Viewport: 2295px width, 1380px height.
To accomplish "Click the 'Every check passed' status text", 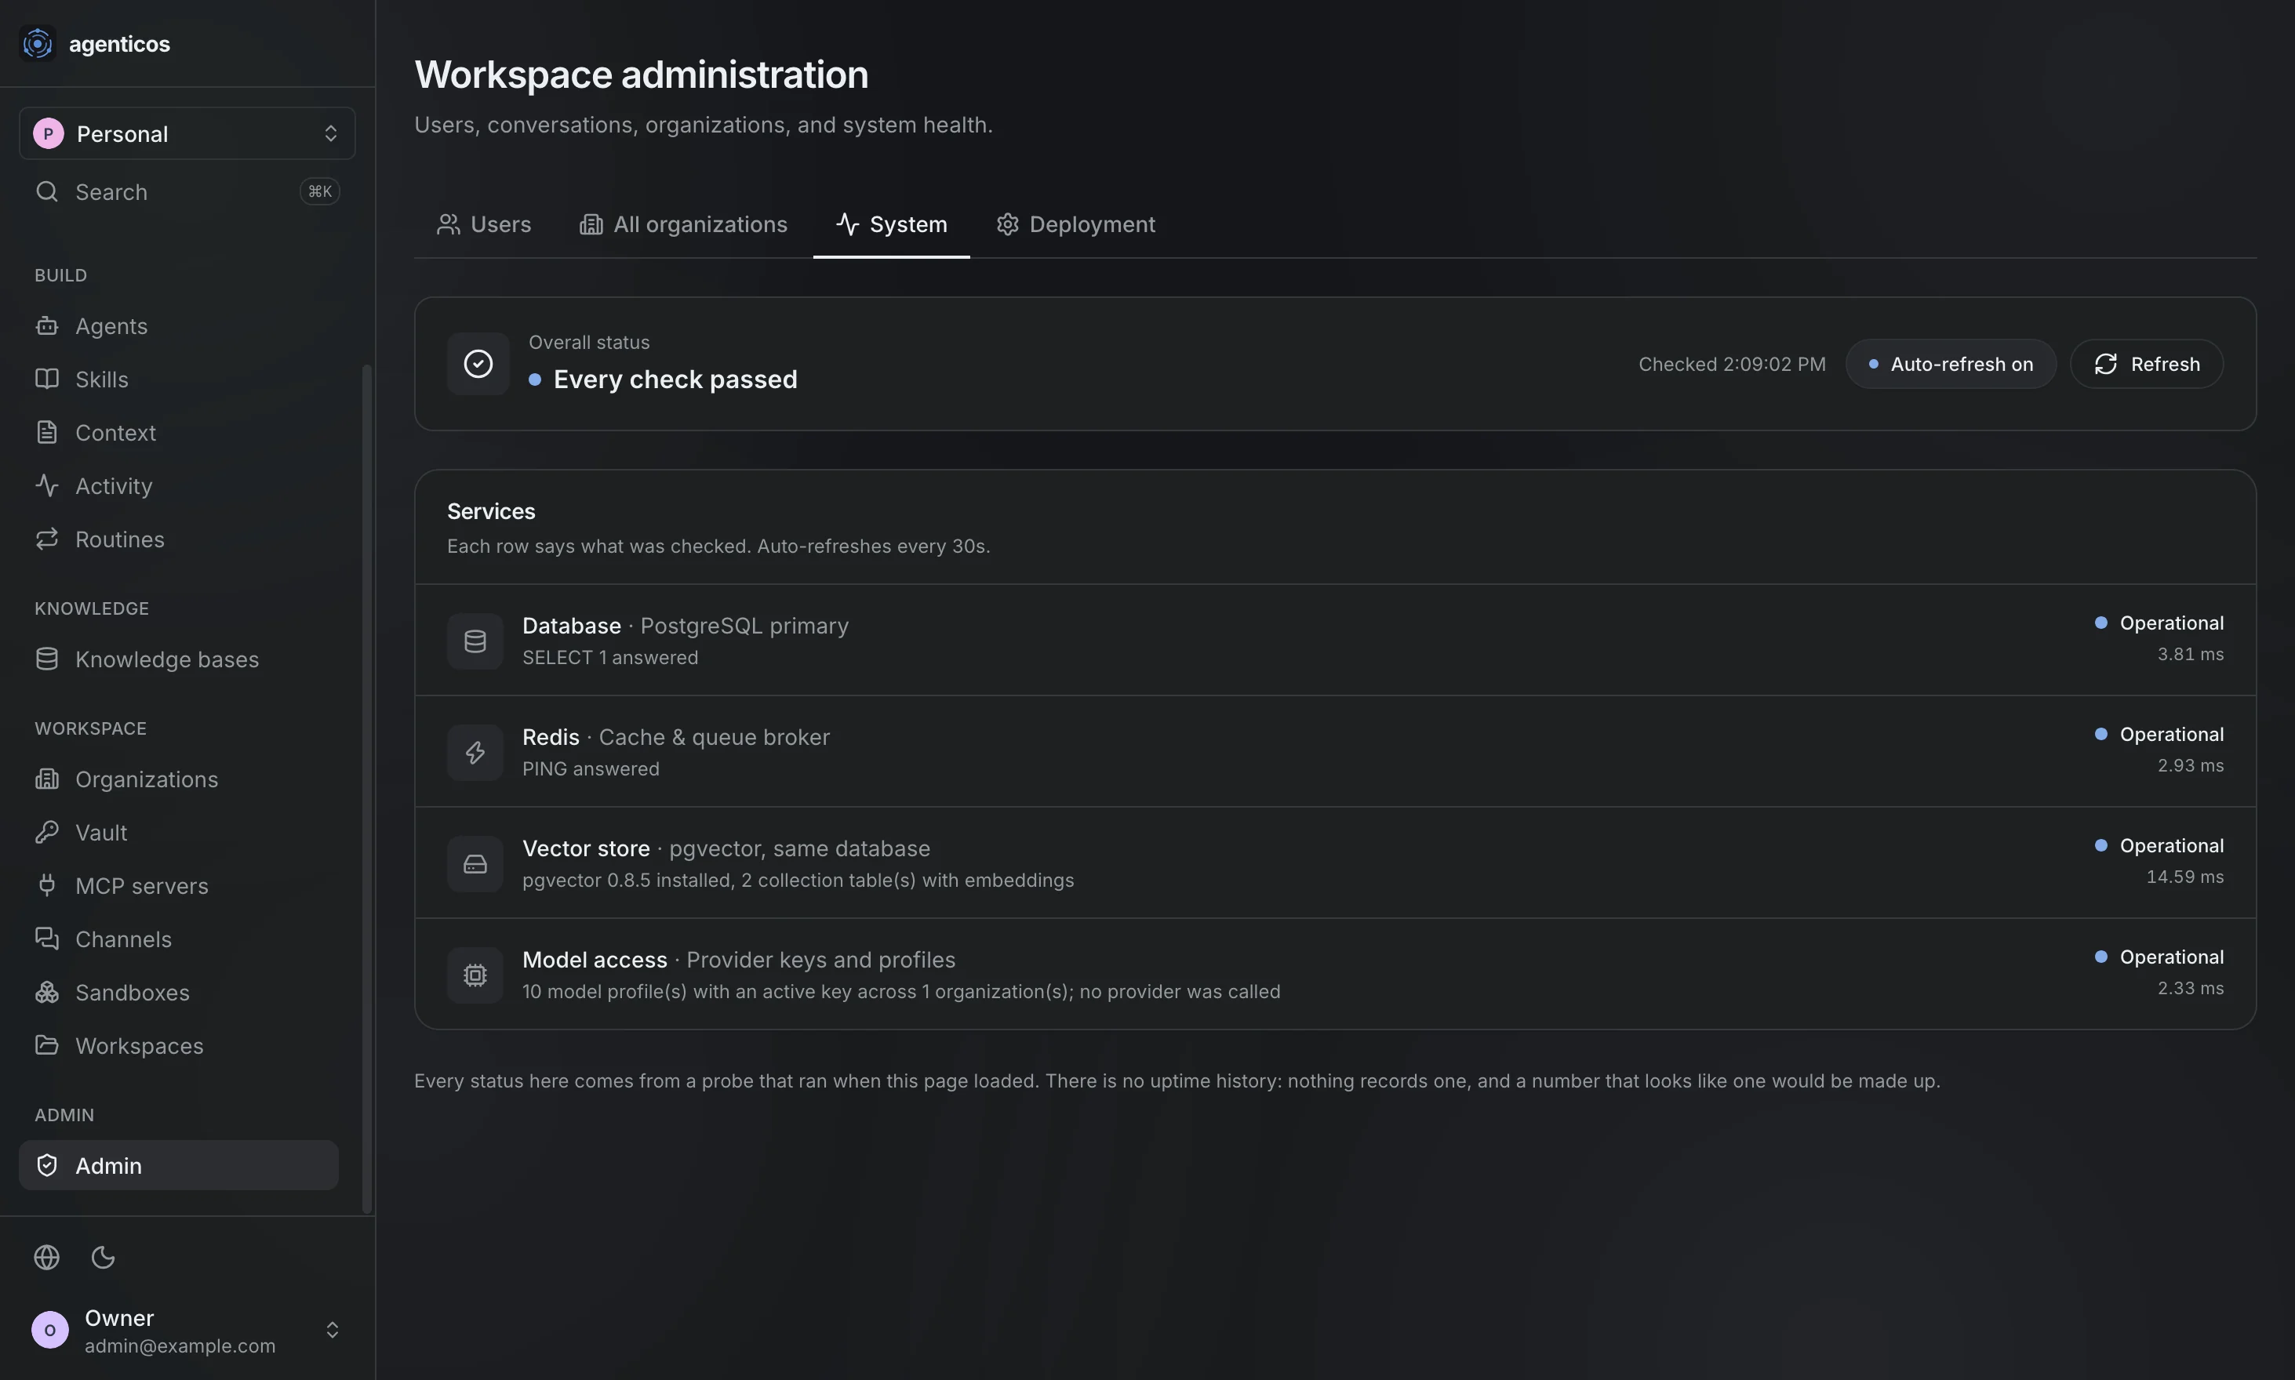I will (x=675, y=379).
